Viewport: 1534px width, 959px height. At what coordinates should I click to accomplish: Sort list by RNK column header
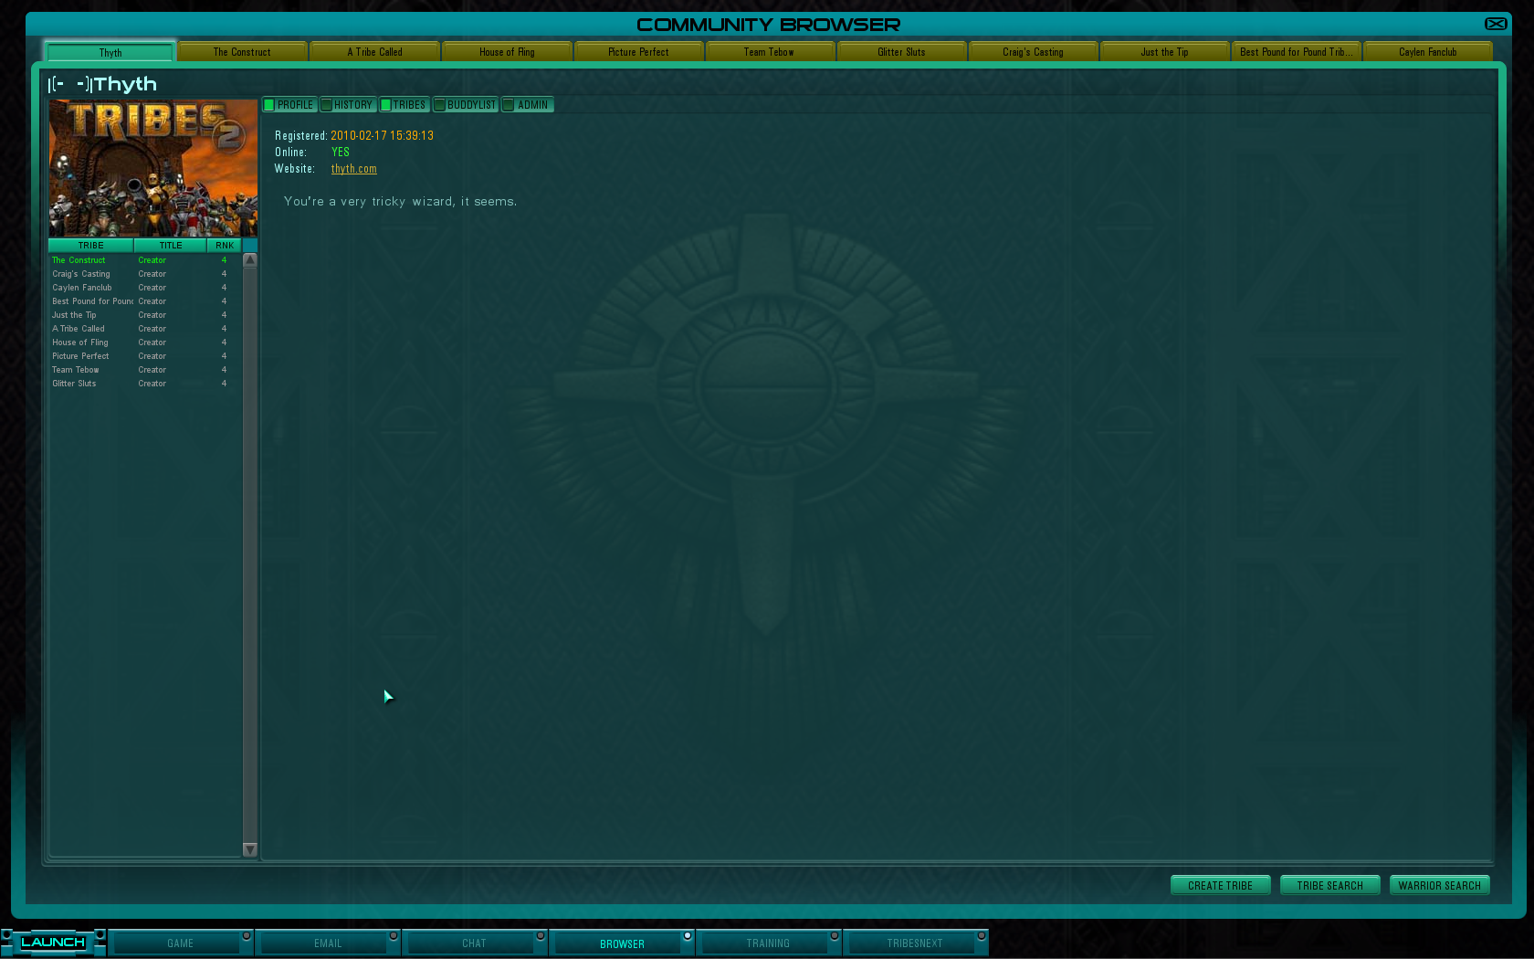point(225,246)
